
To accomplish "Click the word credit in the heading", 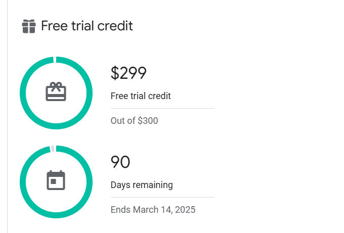I will pyautogui.click(x=115, y=26).
